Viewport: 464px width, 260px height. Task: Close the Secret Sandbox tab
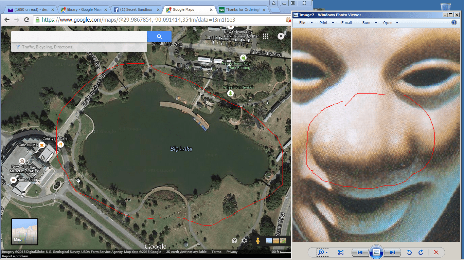click(158, 10)
